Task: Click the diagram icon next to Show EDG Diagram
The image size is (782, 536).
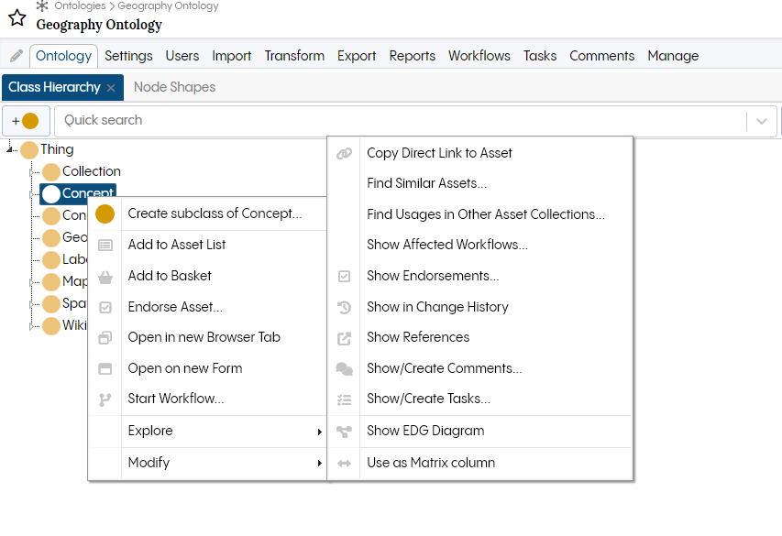Action: [x=344, y=431]
